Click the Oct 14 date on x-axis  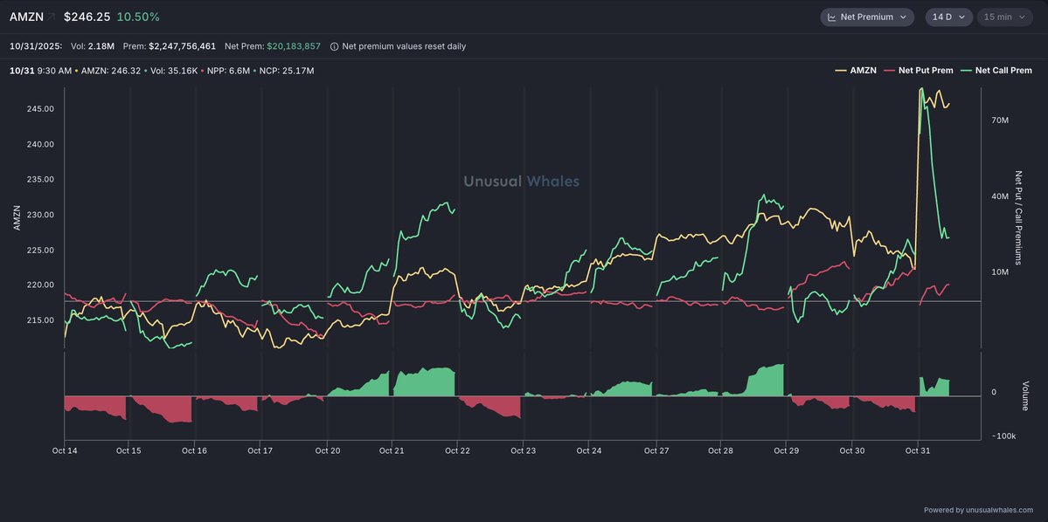pyautogui.click(x=66, y=451)
